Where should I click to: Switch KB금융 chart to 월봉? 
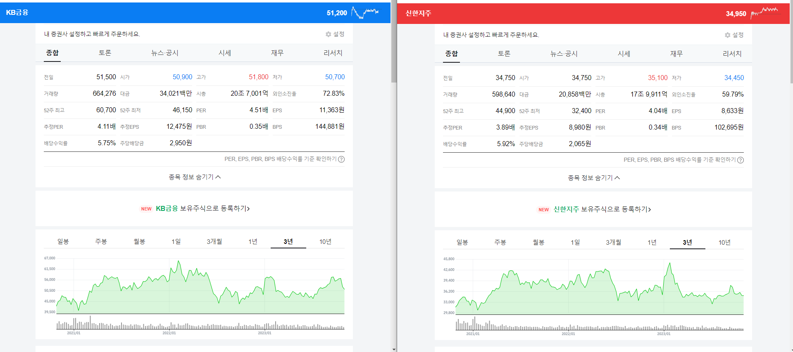tap(139, 241)
